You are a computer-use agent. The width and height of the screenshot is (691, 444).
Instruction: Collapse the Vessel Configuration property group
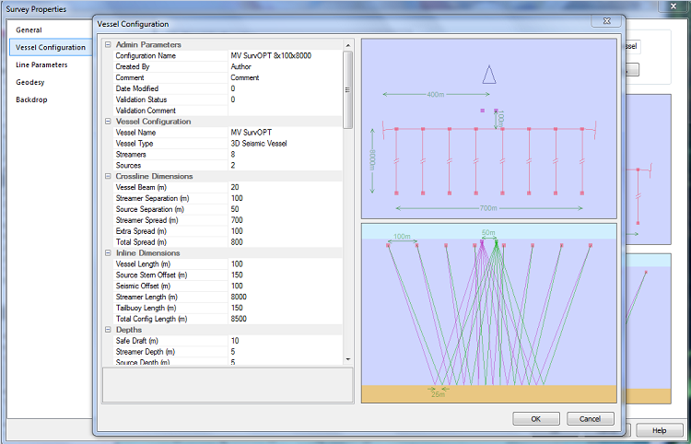click(x=108, y=122)
